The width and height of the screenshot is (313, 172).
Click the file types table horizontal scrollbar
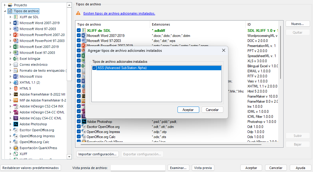tap(171, 144)
